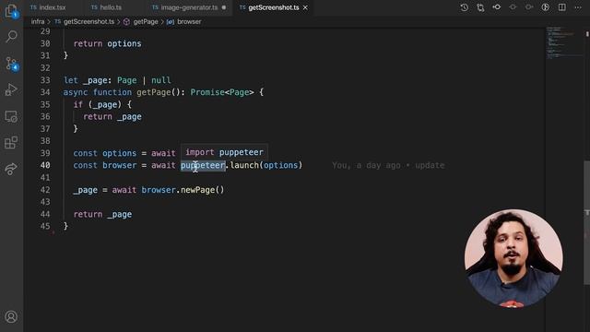Click the code minimap preview
The image size is (590, 332).
(563, 42)
